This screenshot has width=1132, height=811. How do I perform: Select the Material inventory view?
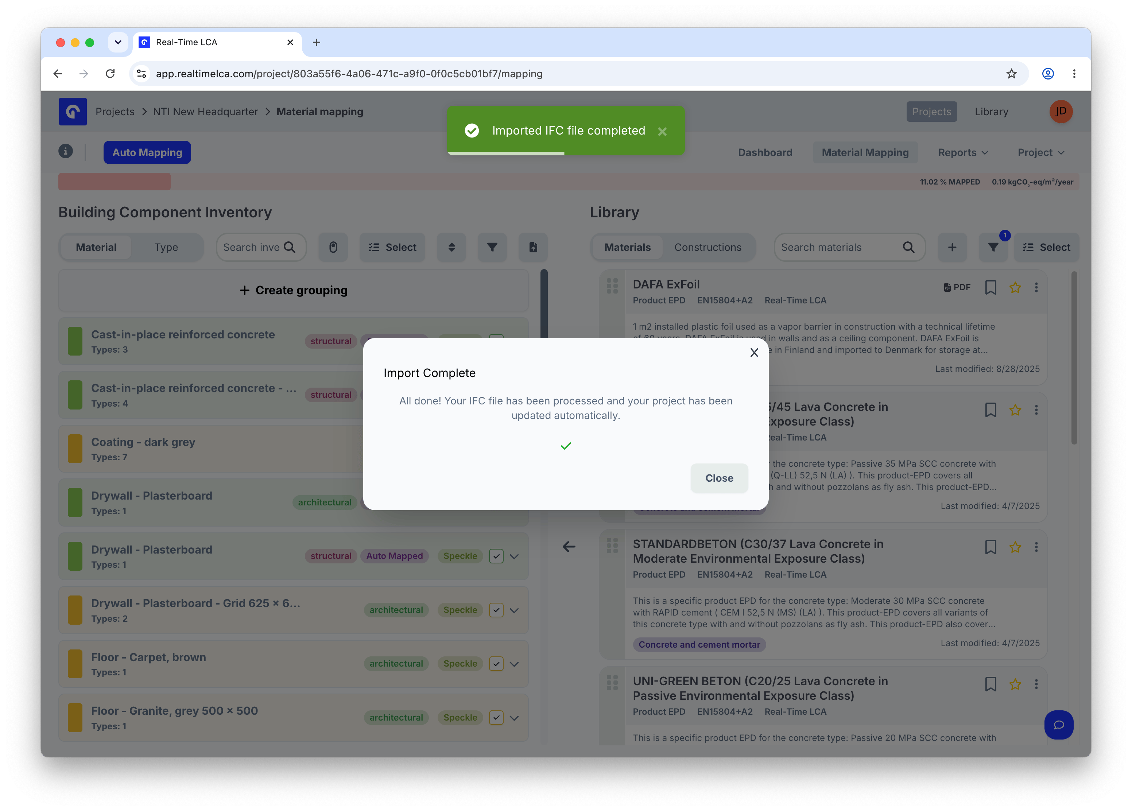pos(96,248)
